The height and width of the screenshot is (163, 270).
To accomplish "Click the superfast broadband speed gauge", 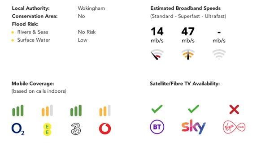I will [188, 55].
